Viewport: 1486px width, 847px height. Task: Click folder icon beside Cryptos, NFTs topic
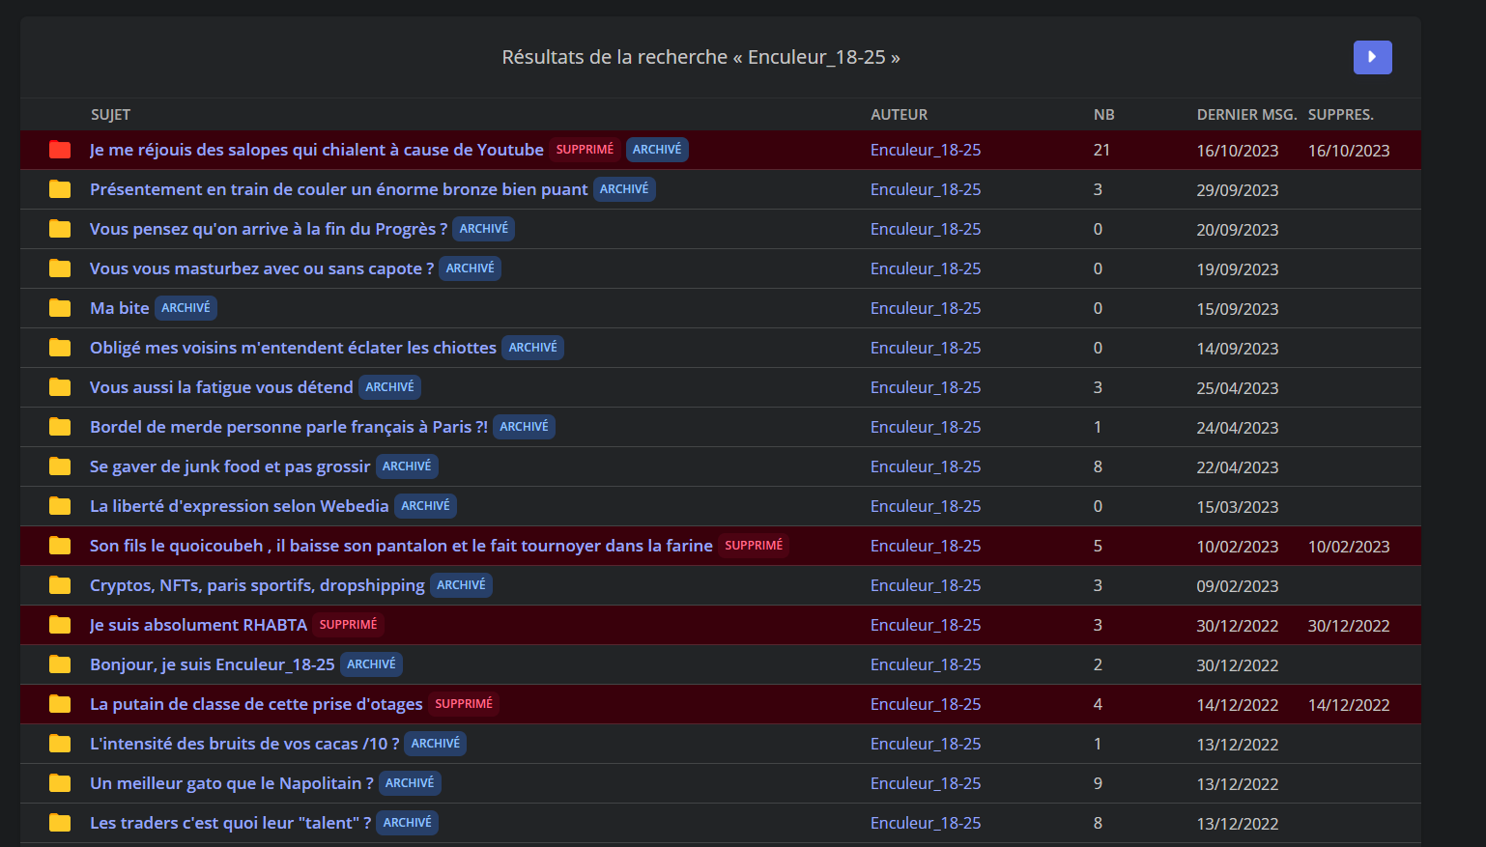click(x=60, y=585)
